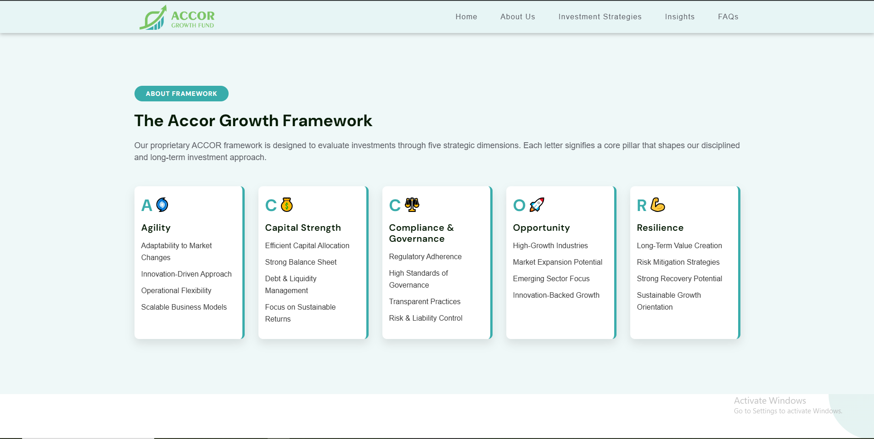Click the Opportunity card heading

[x=541, y=228]
